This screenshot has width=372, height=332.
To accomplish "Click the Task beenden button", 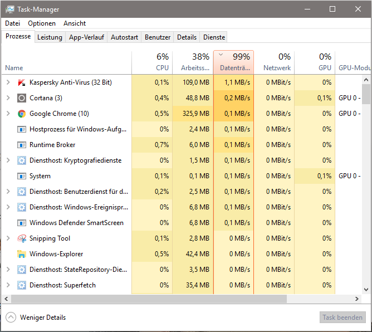I will tap(342, 318).
